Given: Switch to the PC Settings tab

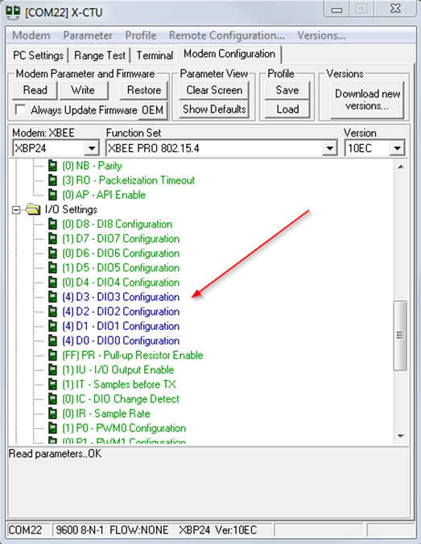Looking at the screenshot, I should (38, 56).
